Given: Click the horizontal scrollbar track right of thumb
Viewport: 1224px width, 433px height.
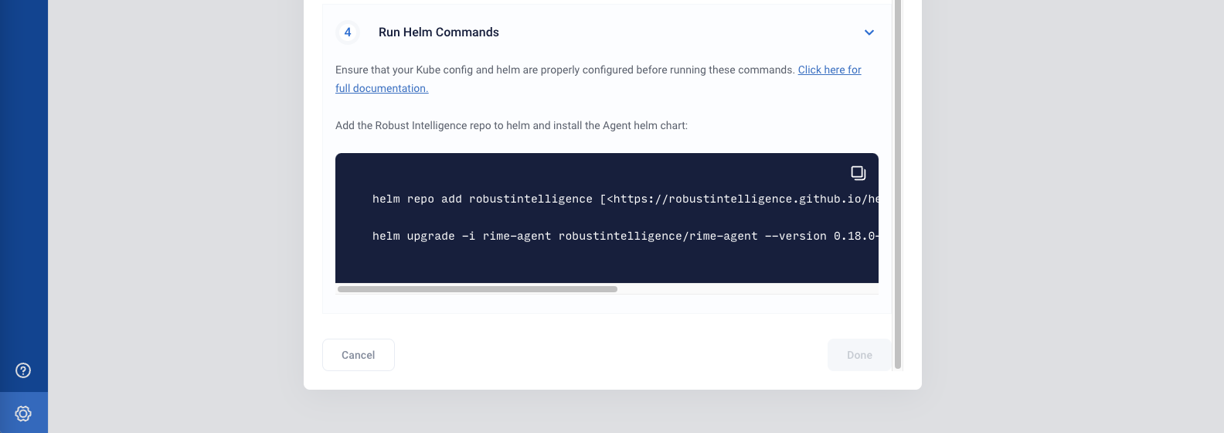Looking at the screenshot, I should [x=748, y=289].
